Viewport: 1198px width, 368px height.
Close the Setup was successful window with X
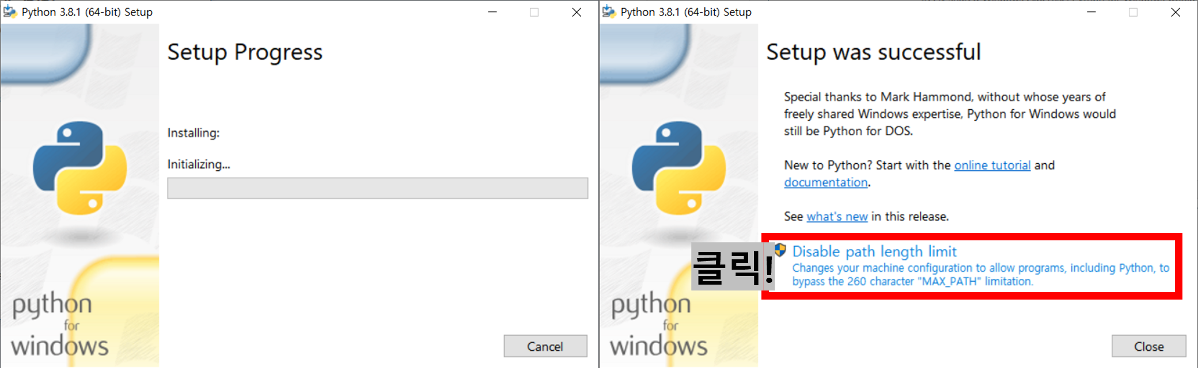[1176, 12]
